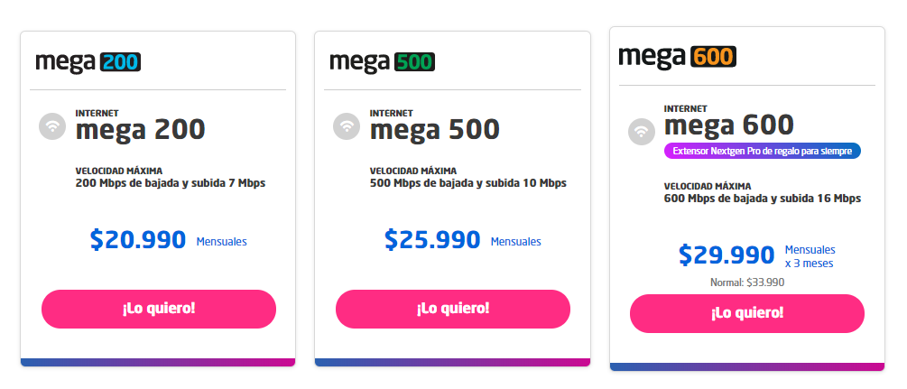Select the mega 600 plan heading
The height and width of the screenshot is (389, 907).
pos(729,125)
